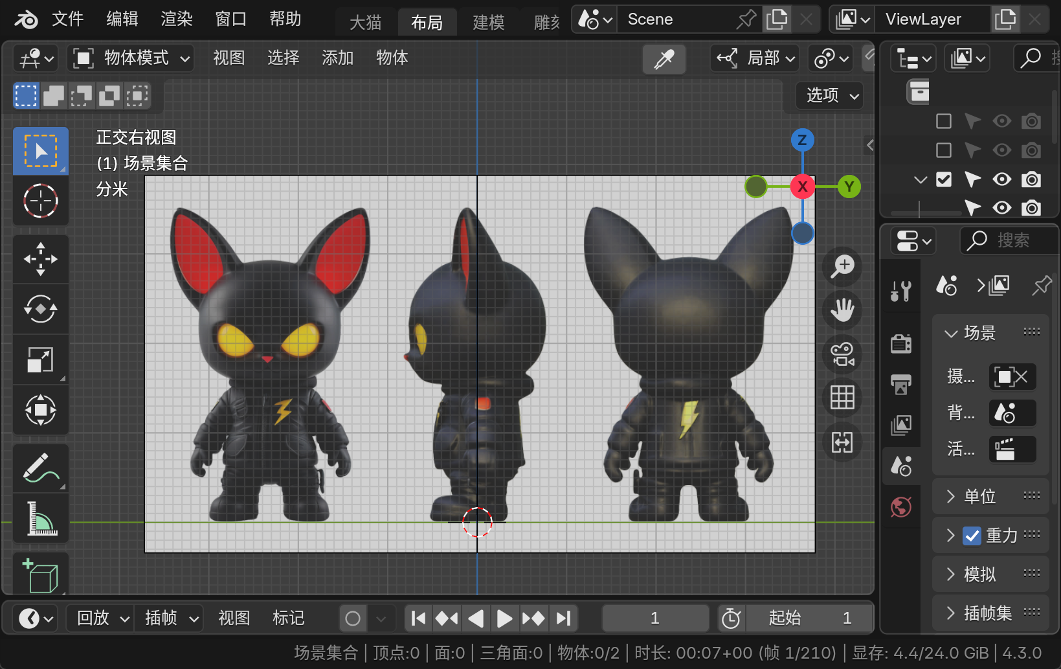This screenshot has width=1061, height=669.
Task: Open the 渲染 render menu
Action: (177, 19)
